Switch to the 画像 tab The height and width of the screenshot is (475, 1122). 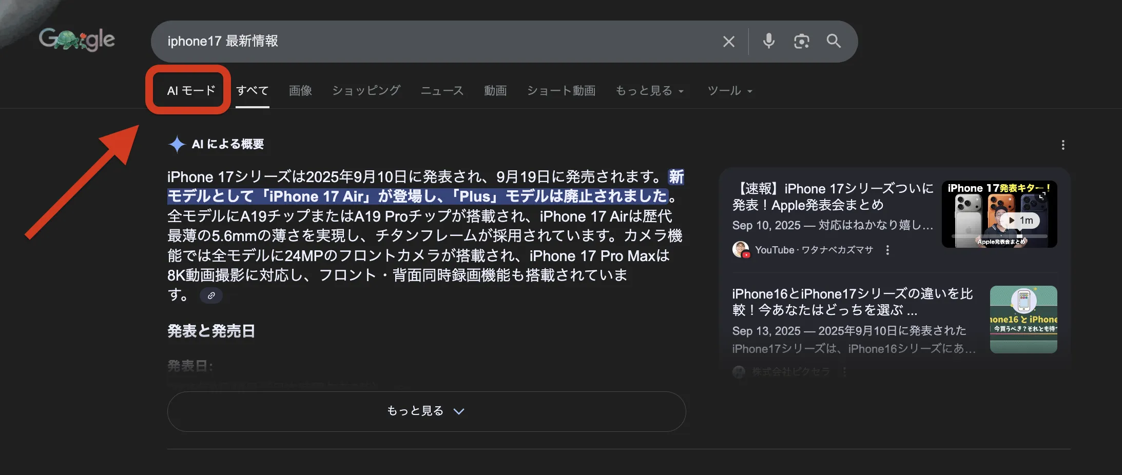coord(300,91)
